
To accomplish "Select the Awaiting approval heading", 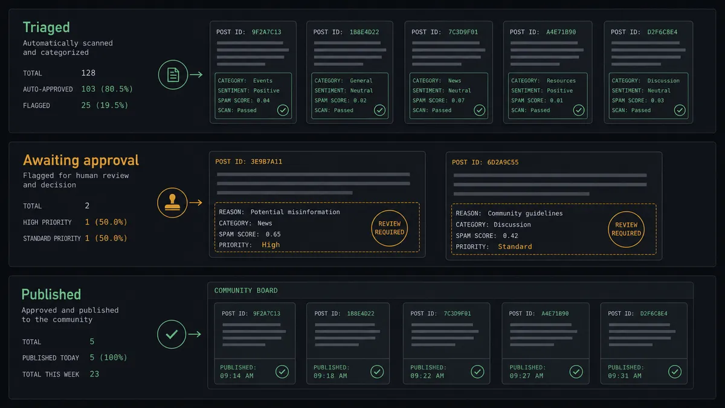I will click(81, 160).
